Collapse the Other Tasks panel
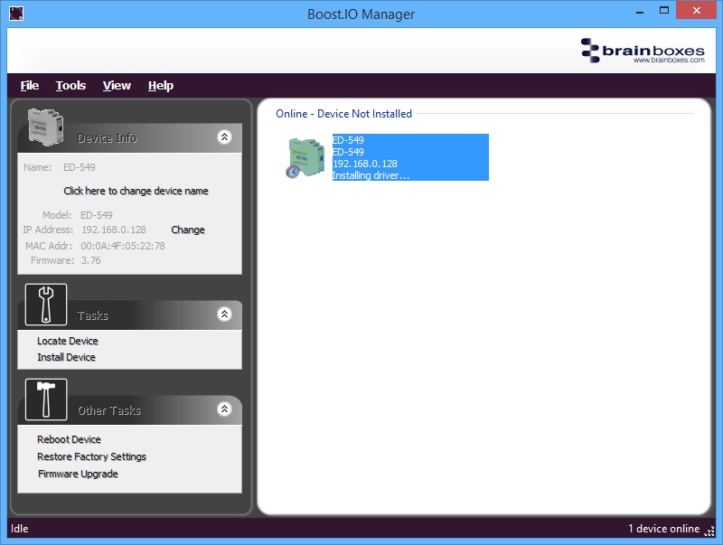Viewport: 723px width, 545px height. (x=224, y=409)
